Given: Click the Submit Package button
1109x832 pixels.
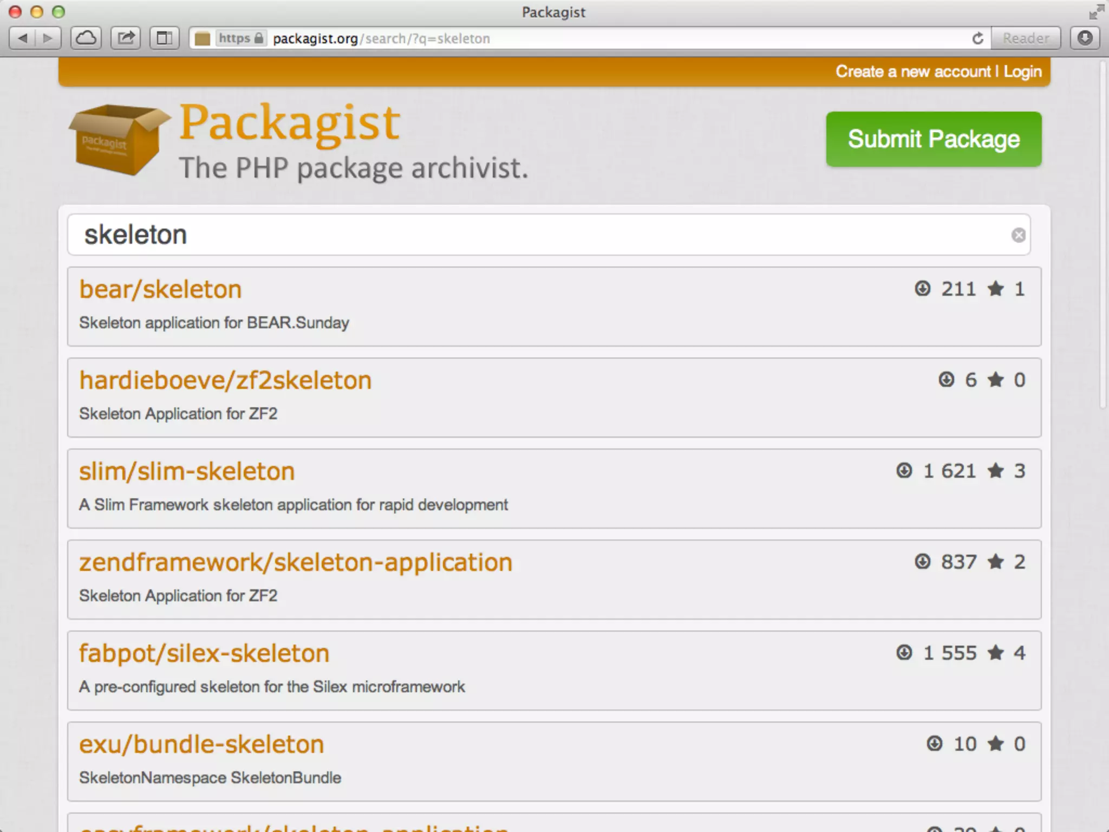Looking at the screenshot, I should tap(933, 139).
